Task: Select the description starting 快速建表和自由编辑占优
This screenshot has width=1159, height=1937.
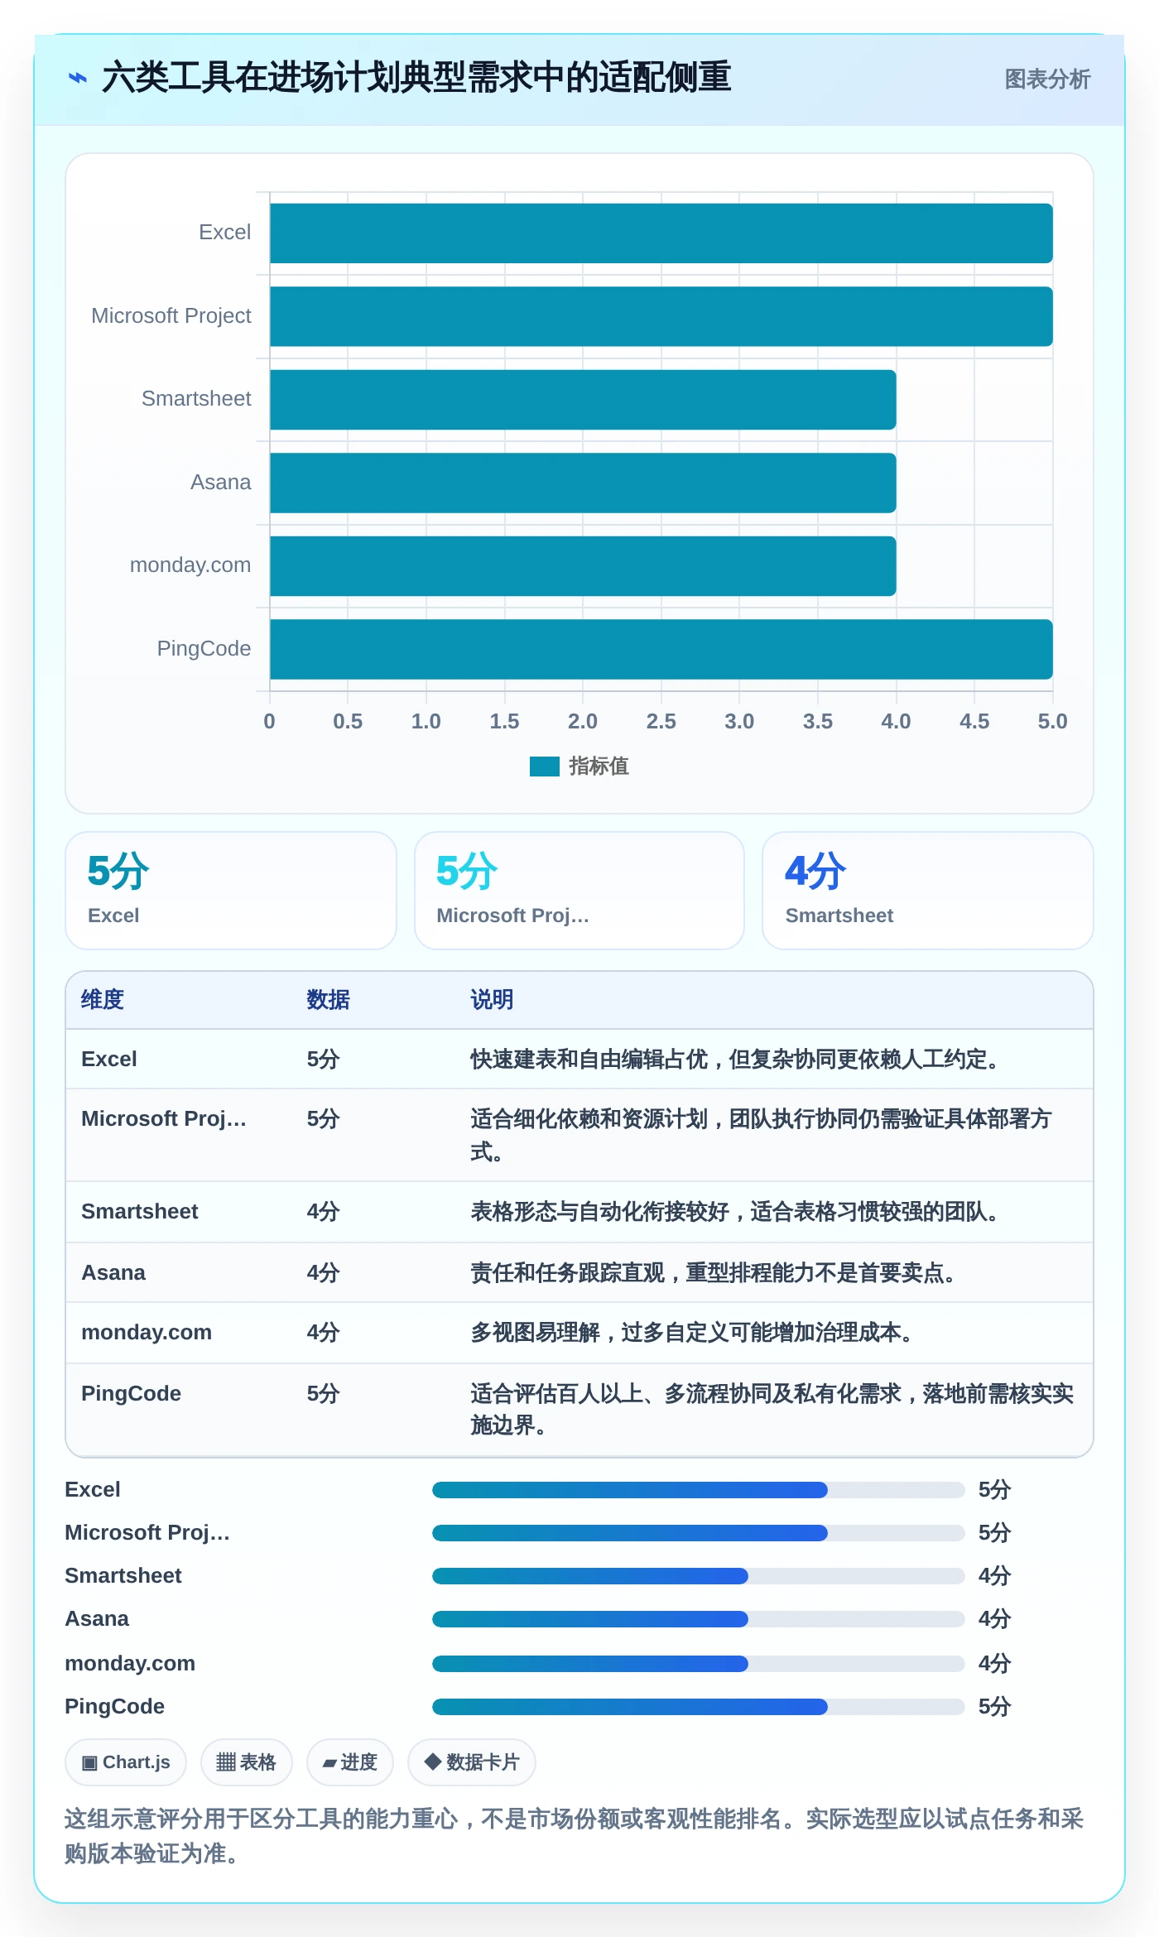Action: (734, 1060)
